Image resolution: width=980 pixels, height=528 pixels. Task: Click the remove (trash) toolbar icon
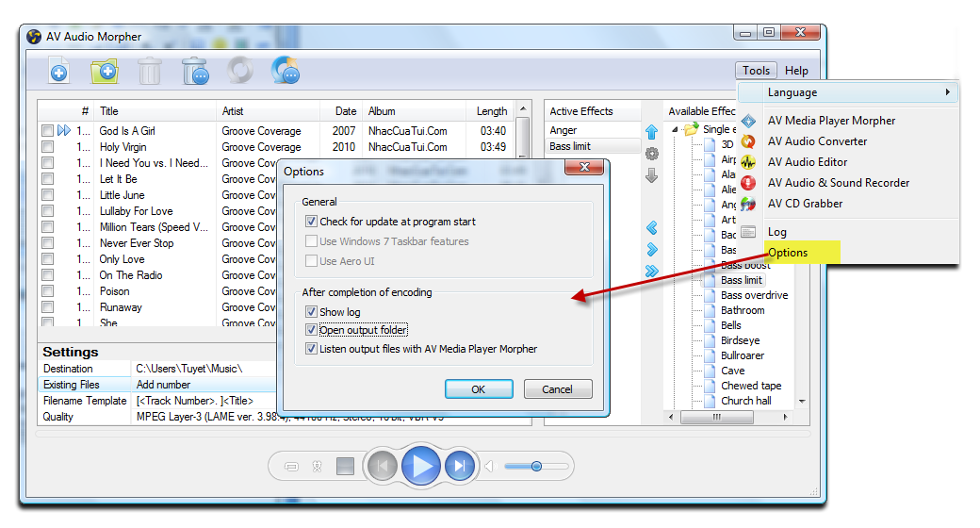click(150, 72)
